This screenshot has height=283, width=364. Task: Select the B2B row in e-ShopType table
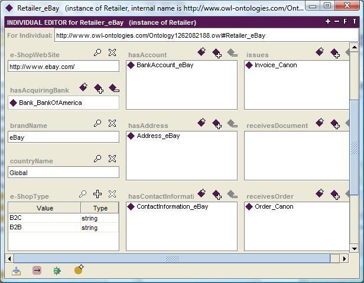(x=63, y=228)
